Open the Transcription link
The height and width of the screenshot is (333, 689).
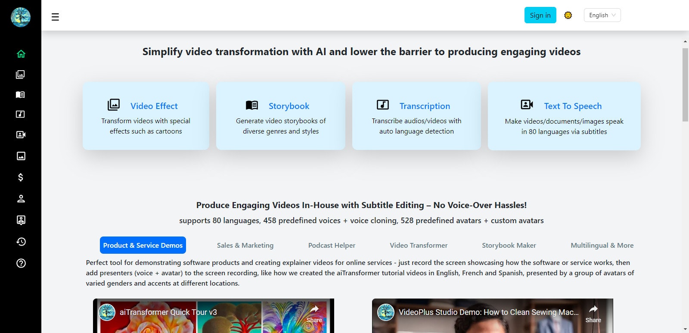(x=425, y=106)
